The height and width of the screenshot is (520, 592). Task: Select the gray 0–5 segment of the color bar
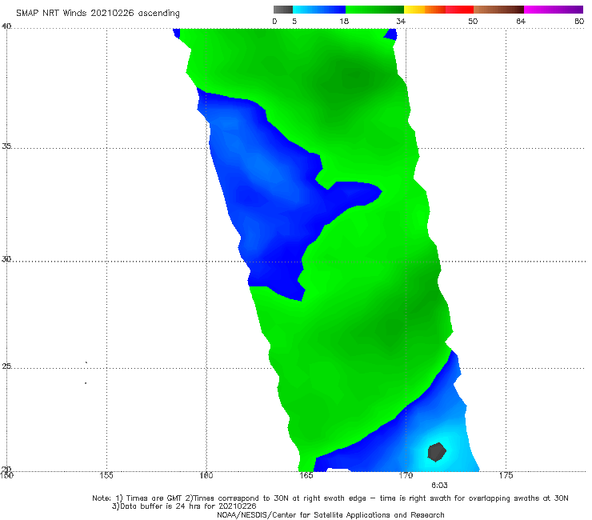(x=283, y=10)
